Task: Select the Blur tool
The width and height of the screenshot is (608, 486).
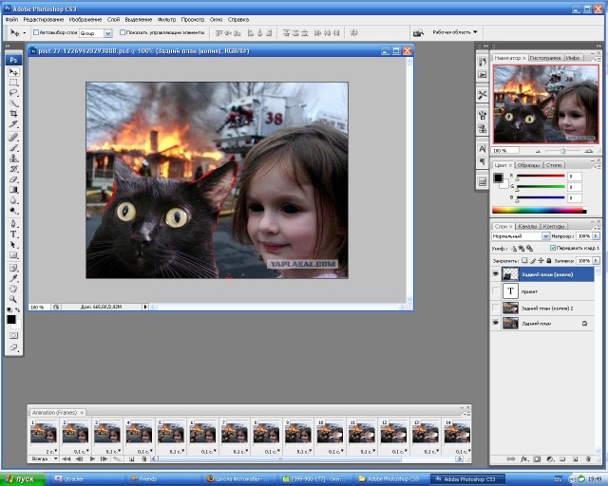Action: coord(13,200)
